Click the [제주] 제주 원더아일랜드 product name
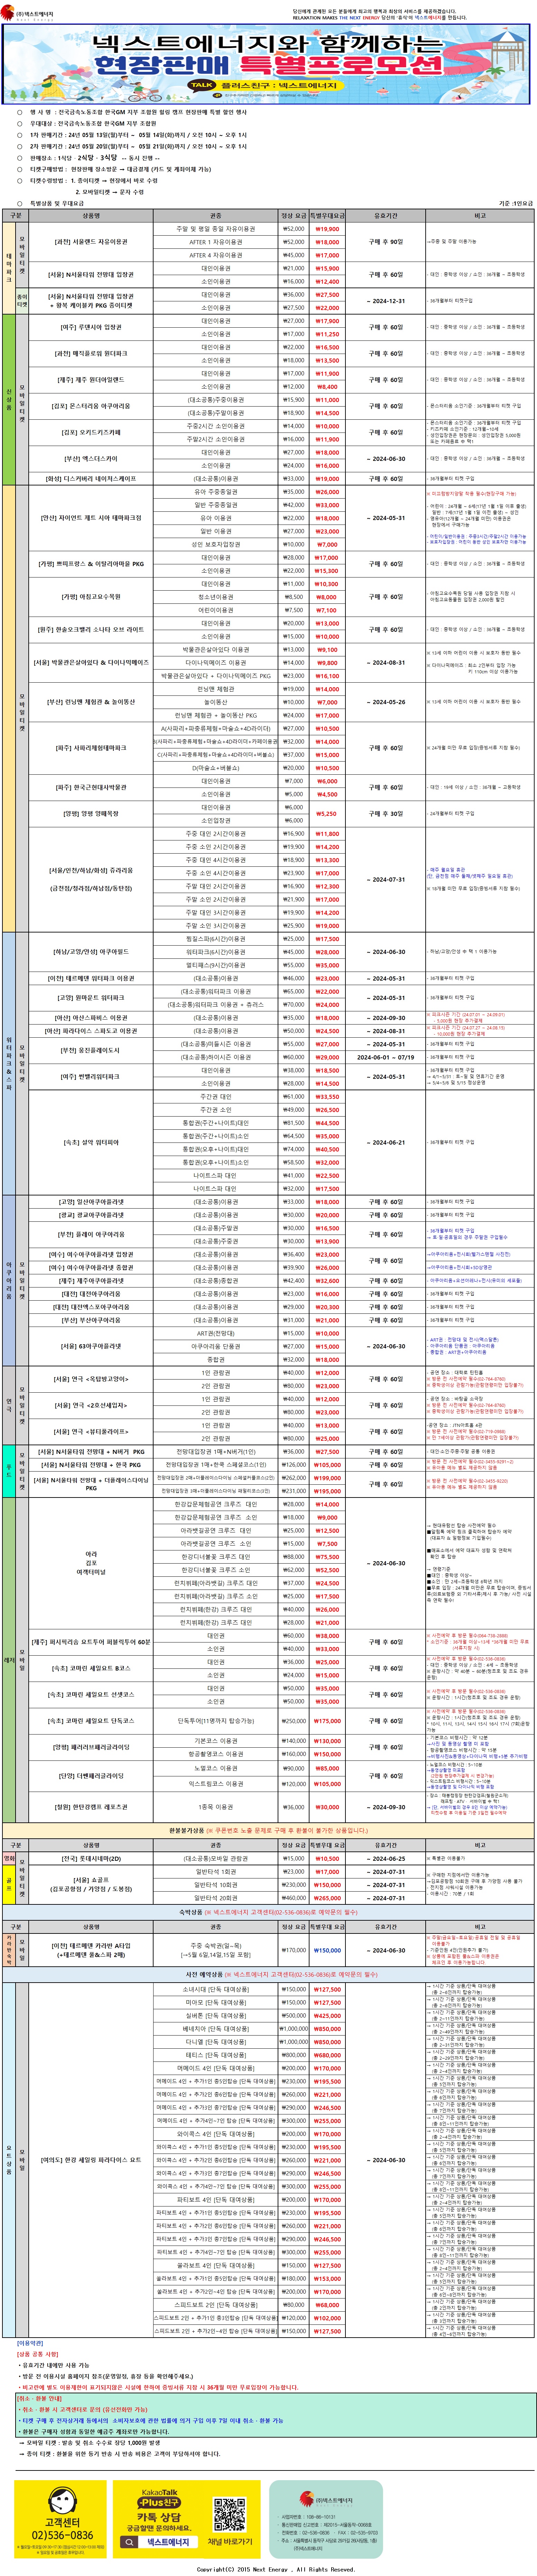The width and height of the screenshot is (537, 2576). pyautogui.click(x=91, y=380)
